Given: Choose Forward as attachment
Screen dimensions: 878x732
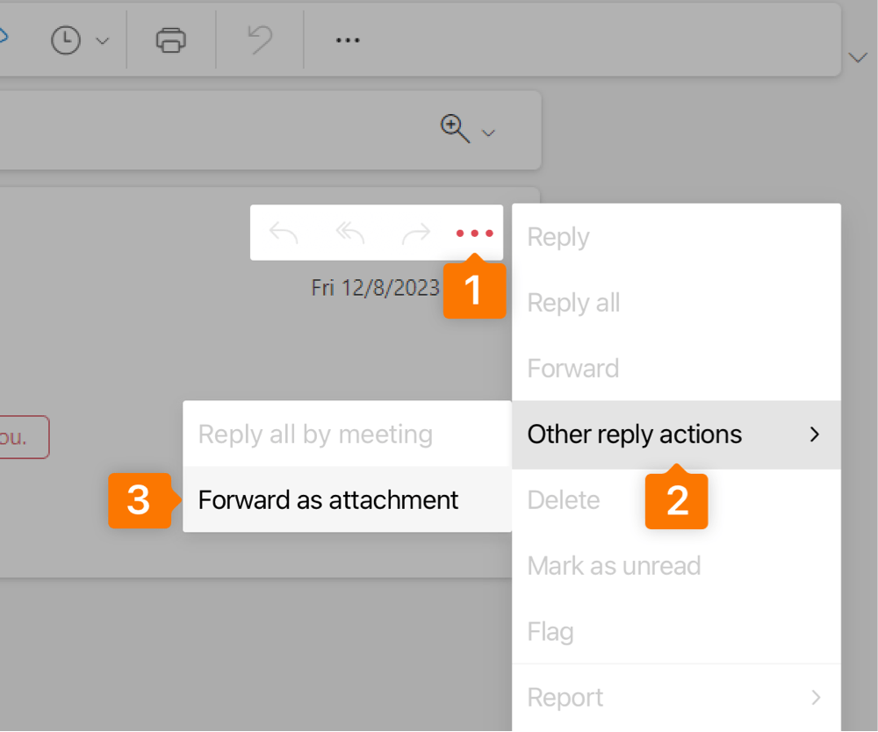Looking at the screenshot, I should pos(328,500).
